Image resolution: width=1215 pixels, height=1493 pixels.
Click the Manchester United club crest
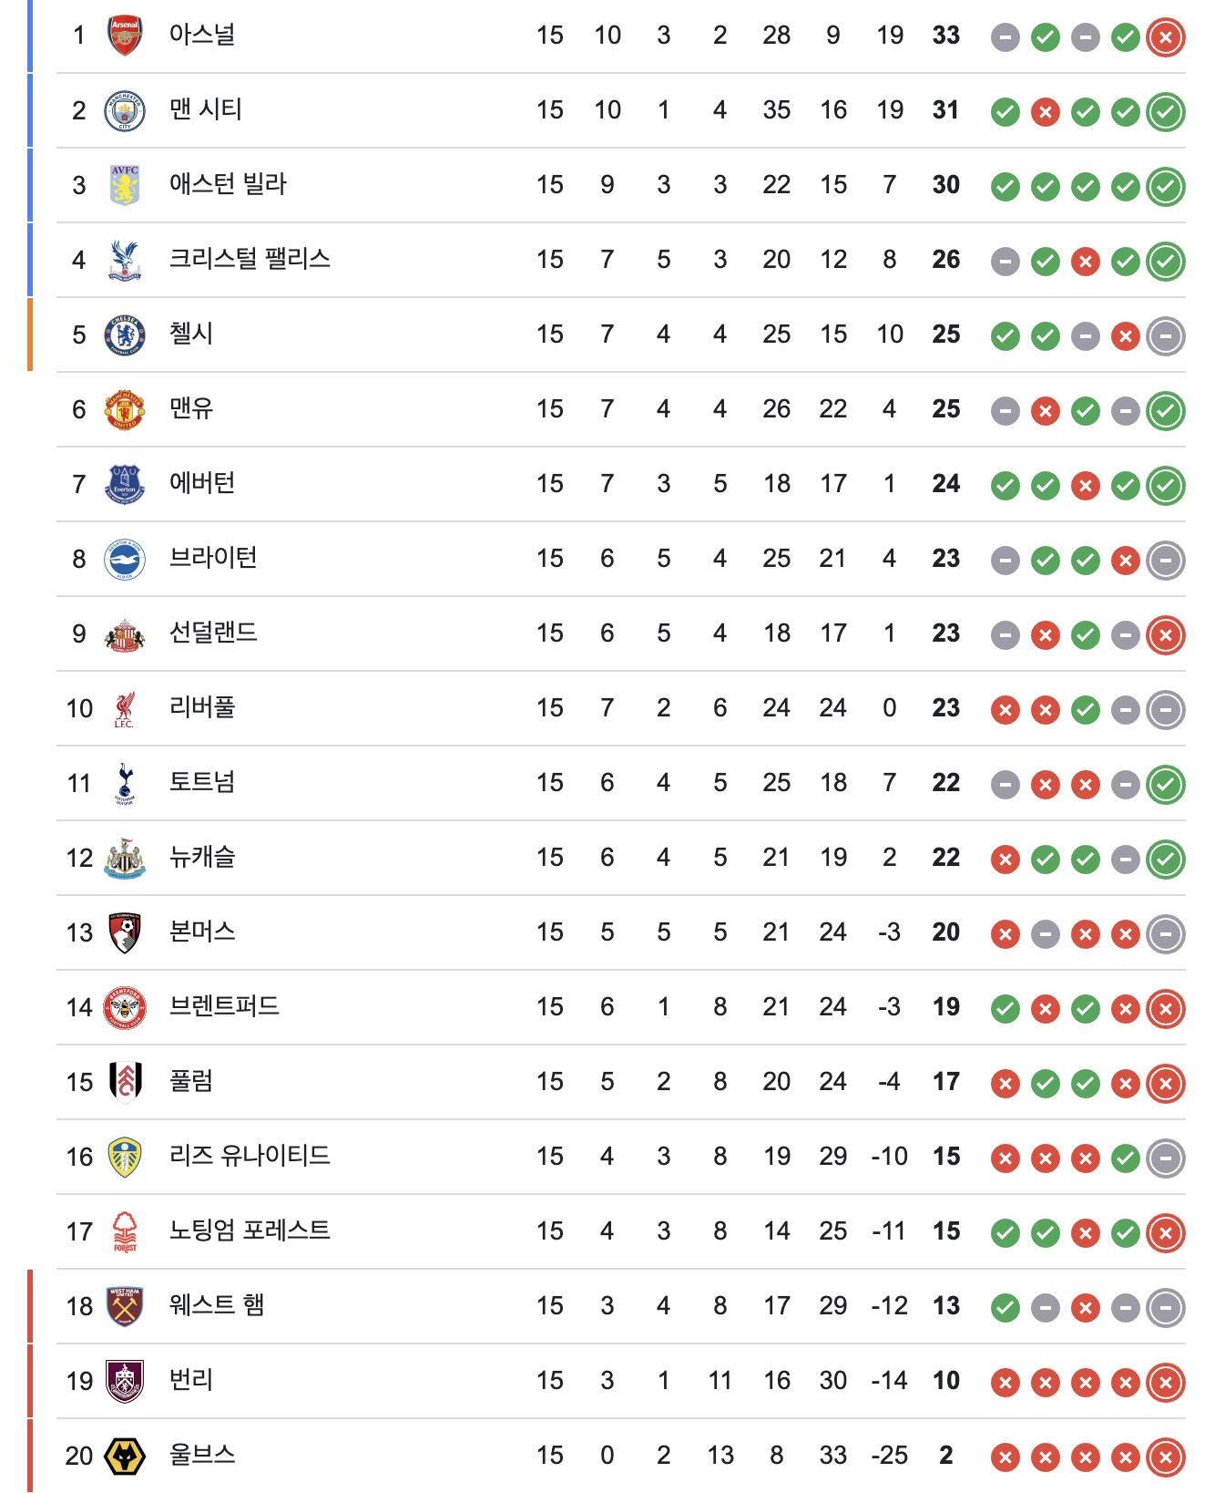click(125, 409)
